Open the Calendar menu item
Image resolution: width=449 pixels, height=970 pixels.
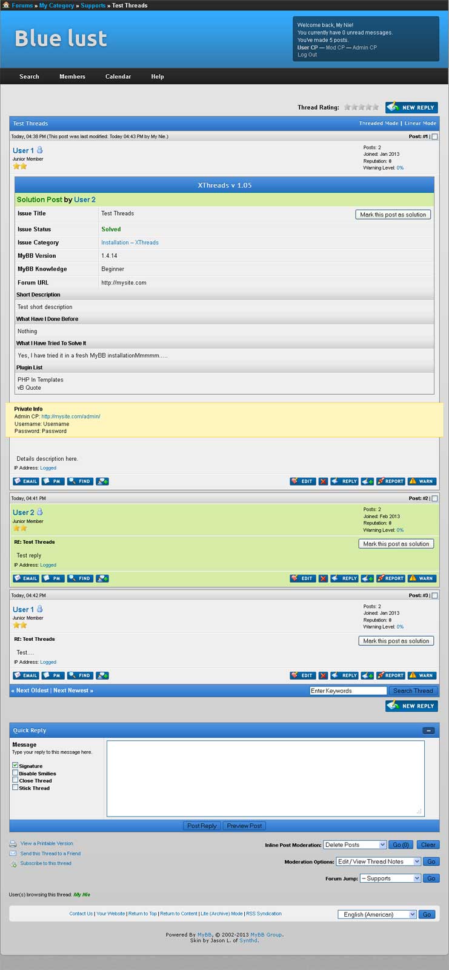coord(118,76)
